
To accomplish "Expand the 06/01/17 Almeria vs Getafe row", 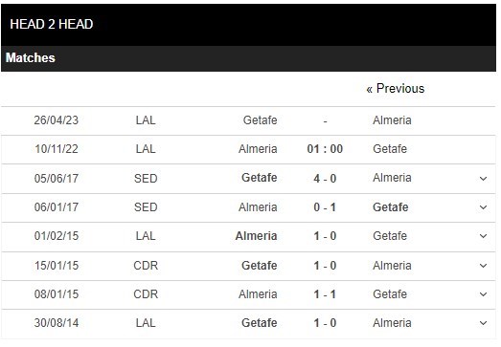I will pos(483,207).
